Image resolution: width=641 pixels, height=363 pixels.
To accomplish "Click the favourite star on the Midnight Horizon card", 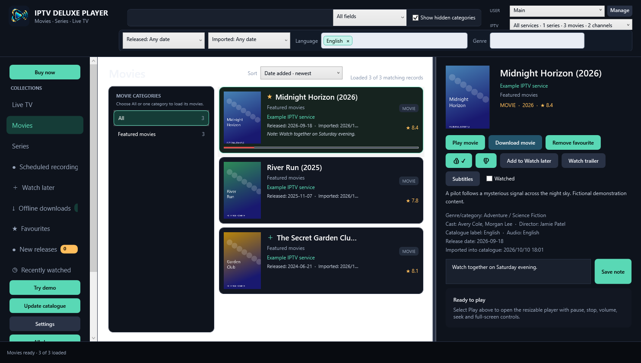I will coord(270,97).
